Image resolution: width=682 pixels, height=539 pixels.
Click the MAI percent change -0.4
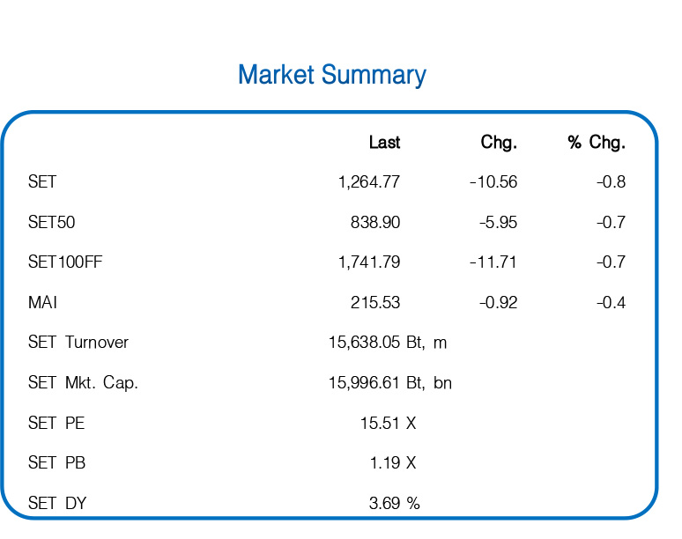click(611, 303)
